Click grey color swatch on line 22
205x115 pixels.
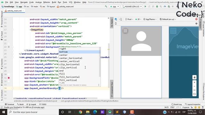9,47
